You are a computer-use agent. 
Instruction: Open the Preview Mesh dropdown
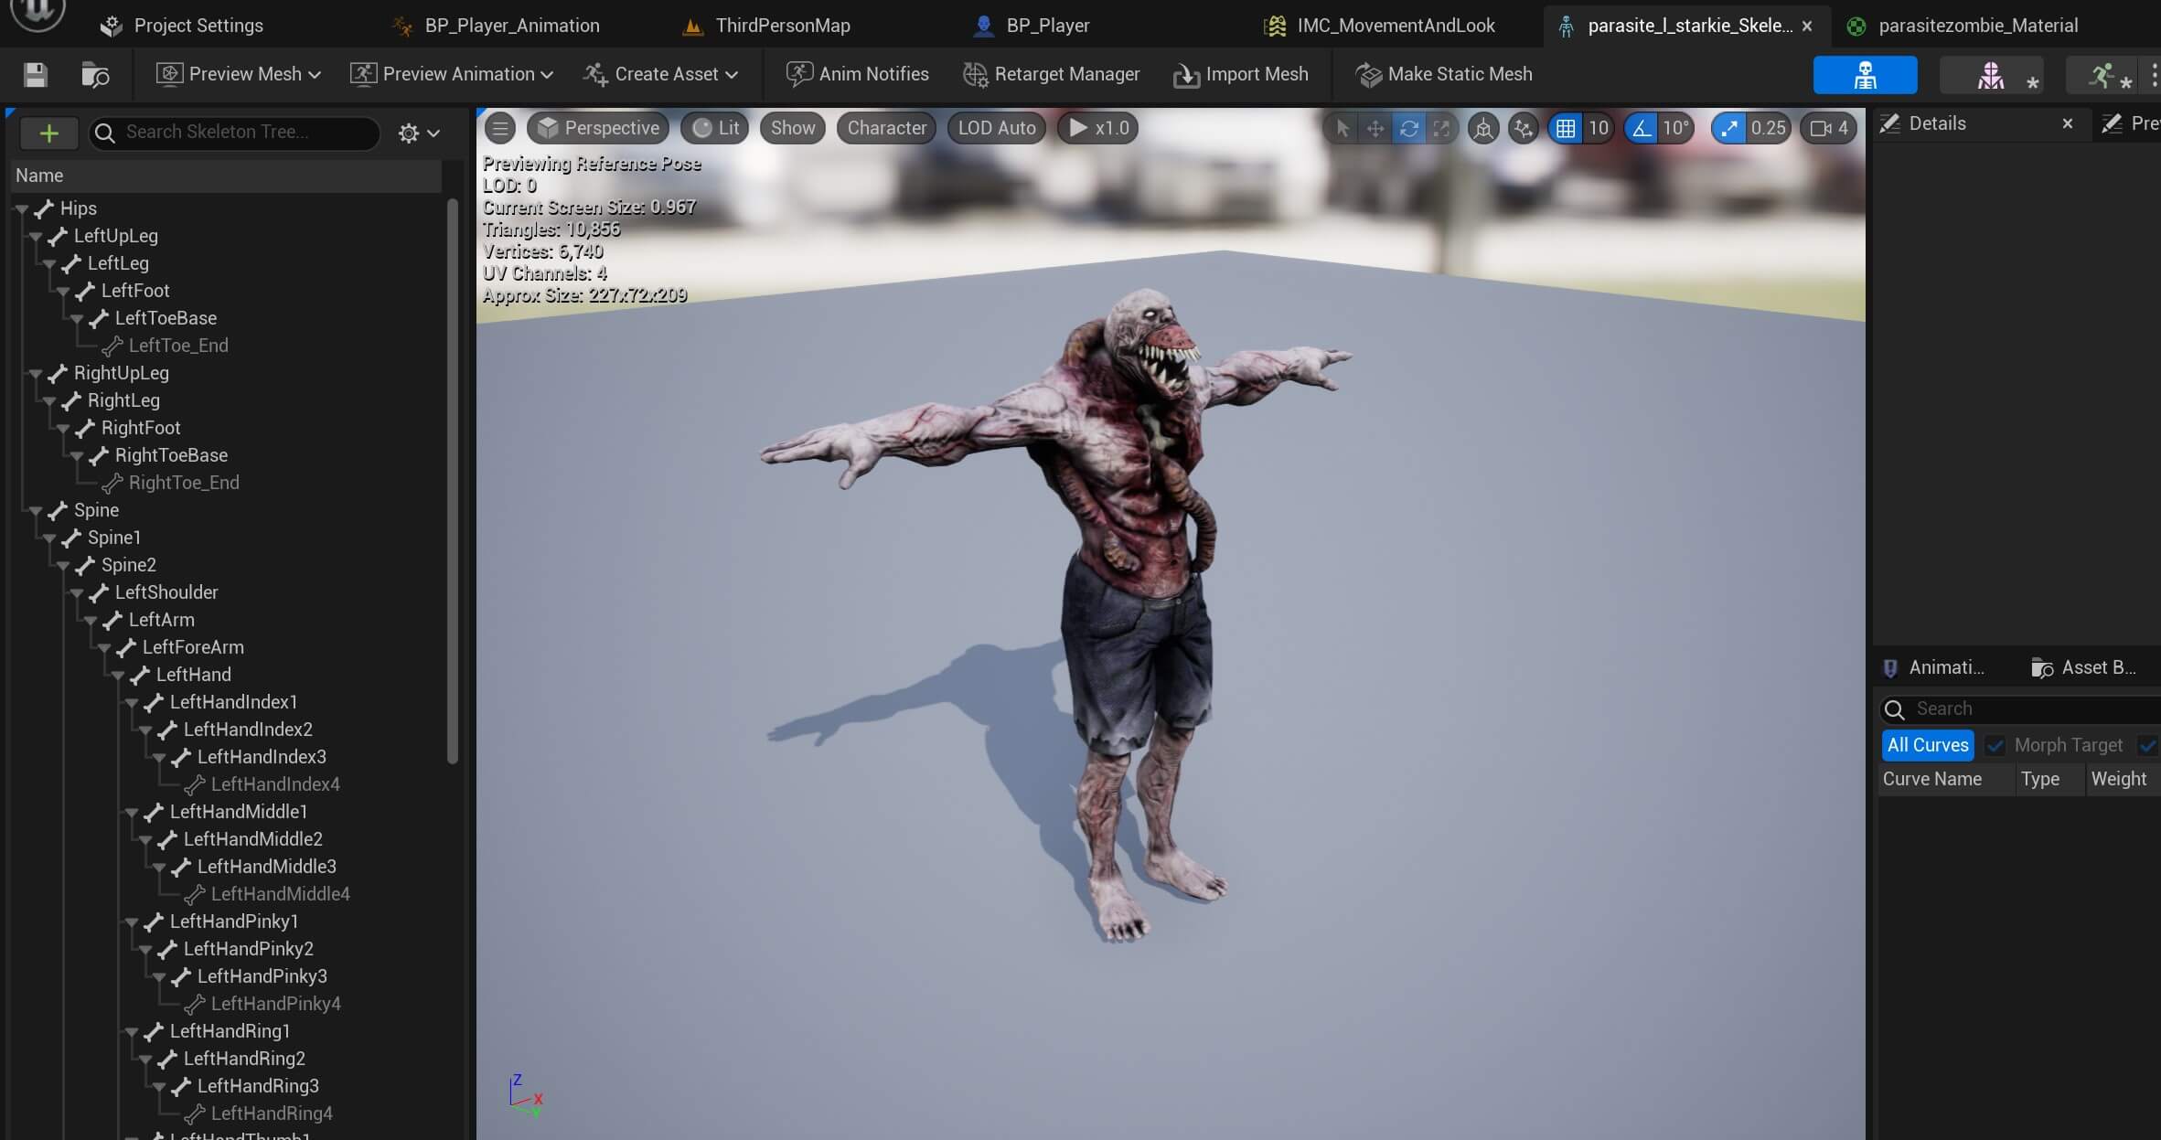pyautogui.click(x=239, y=75)
